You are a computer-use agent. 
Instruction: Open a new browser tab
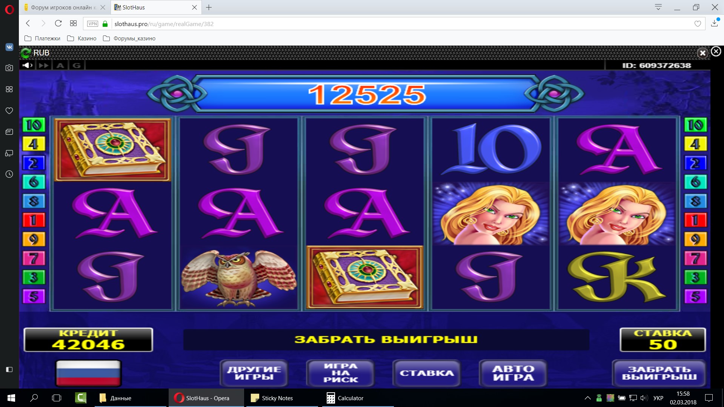pos(209,7)
